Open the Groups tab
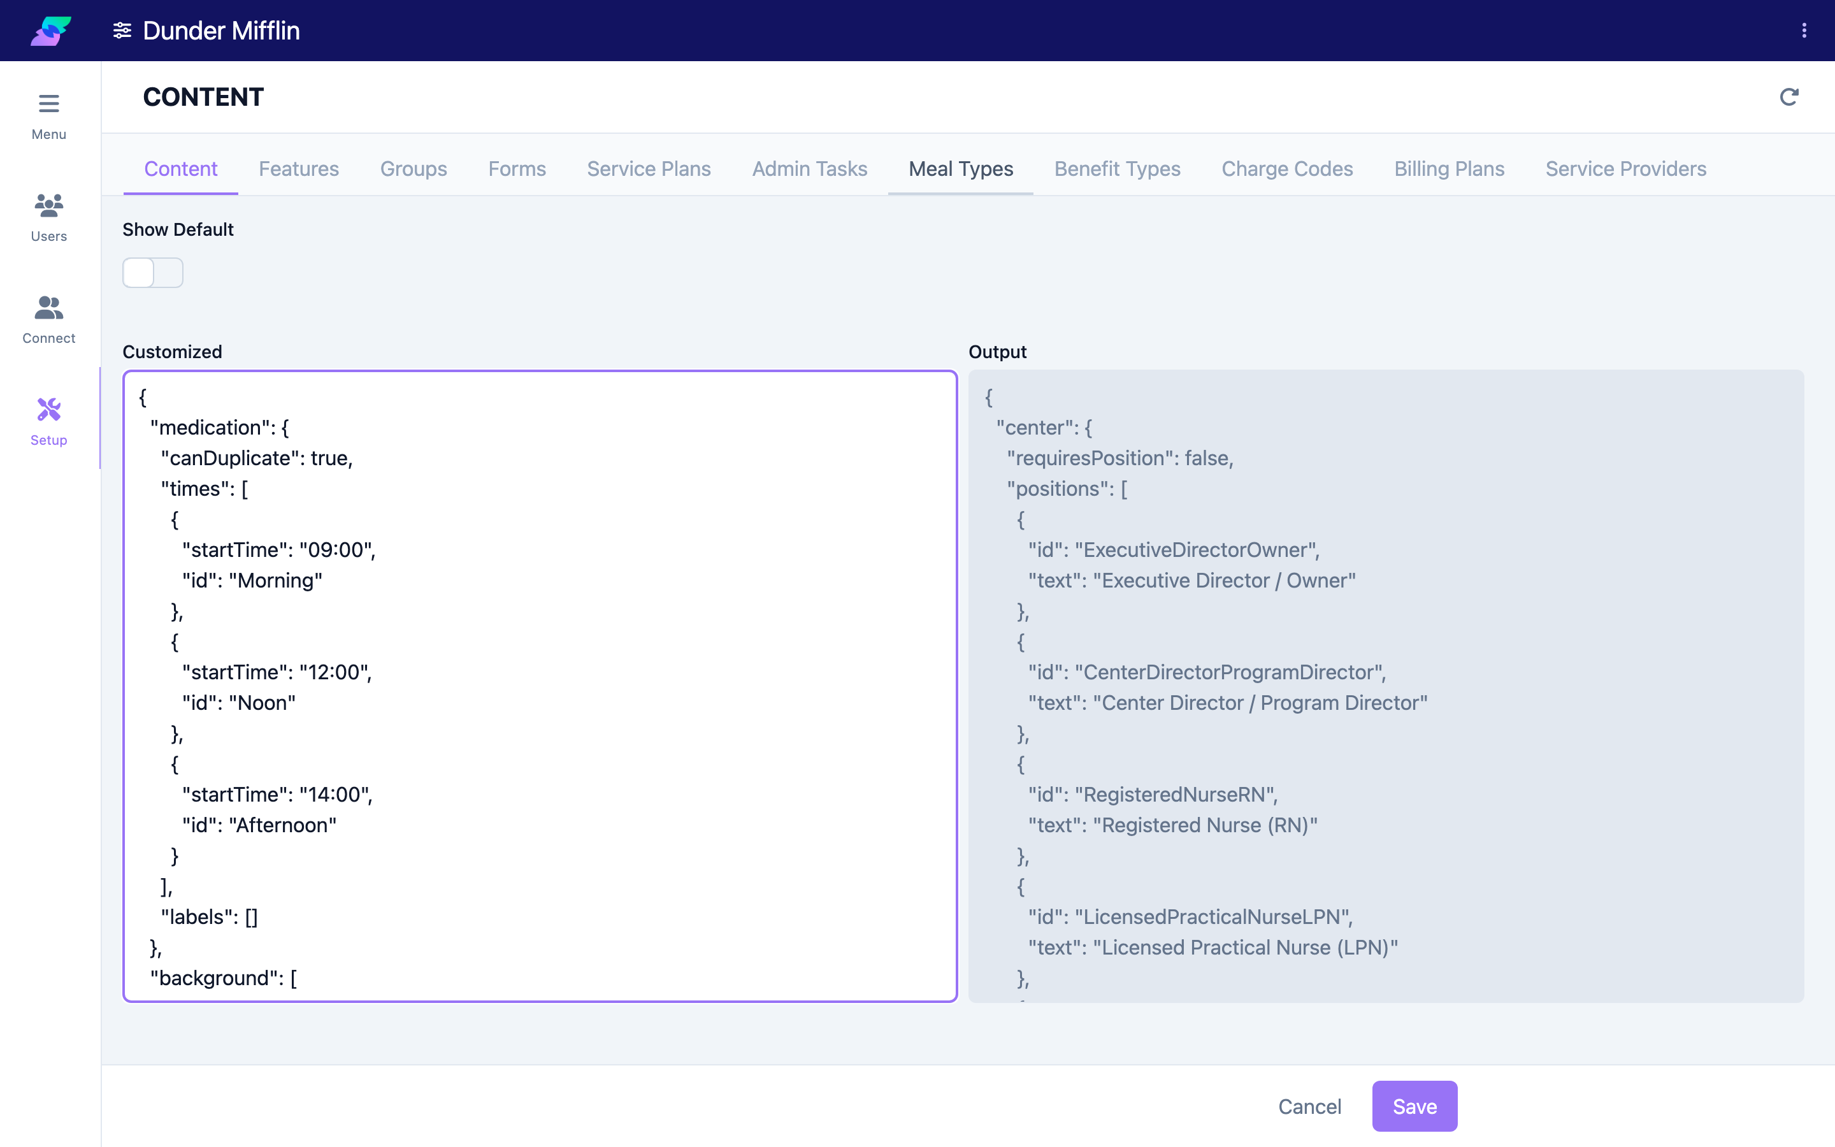Screen dimensions: 1835x1147 pos(414,168)
